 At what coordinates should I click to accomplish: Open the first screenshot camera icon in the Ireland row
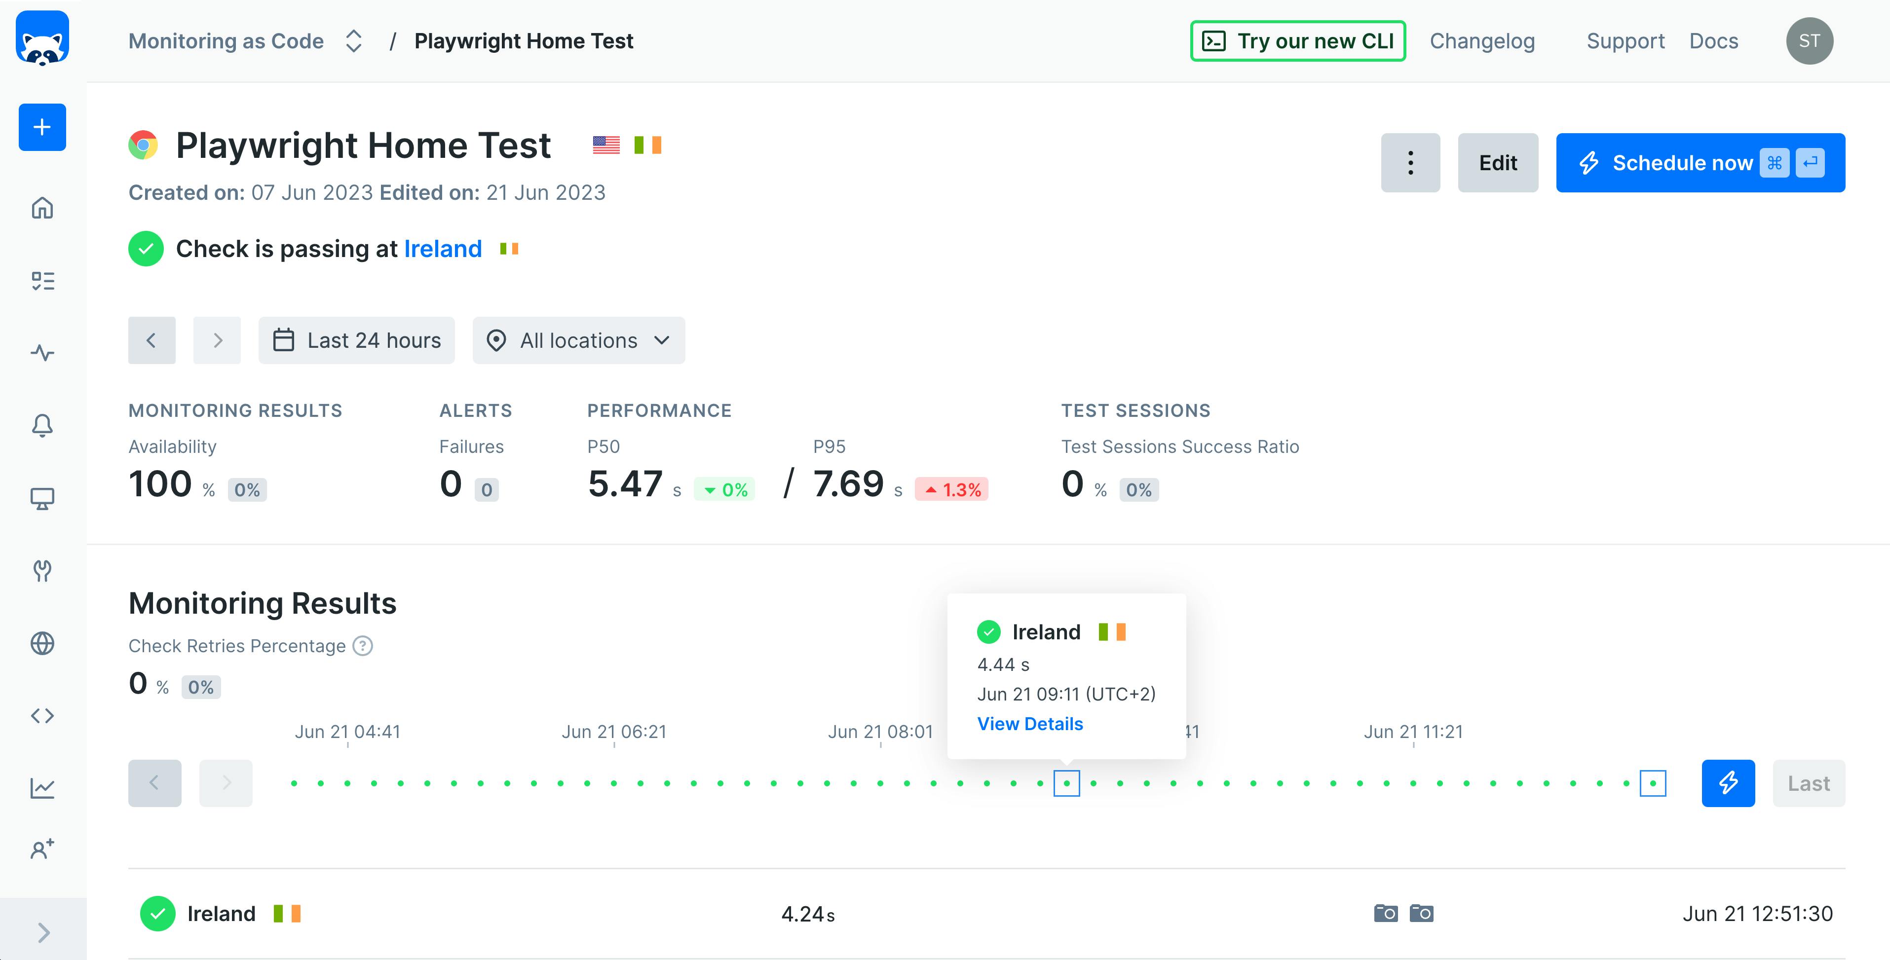[x=1385, y=913]
